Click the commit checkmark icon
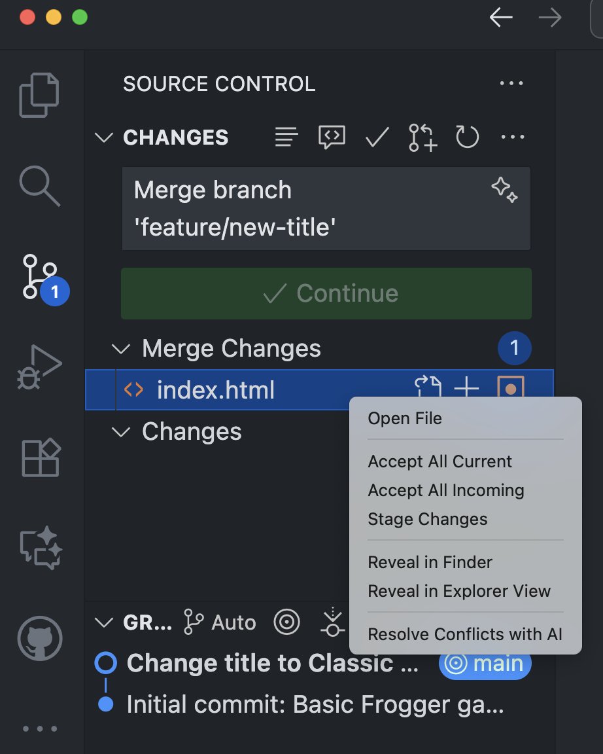This screenshot has height=754, width=603. [377, 137]
